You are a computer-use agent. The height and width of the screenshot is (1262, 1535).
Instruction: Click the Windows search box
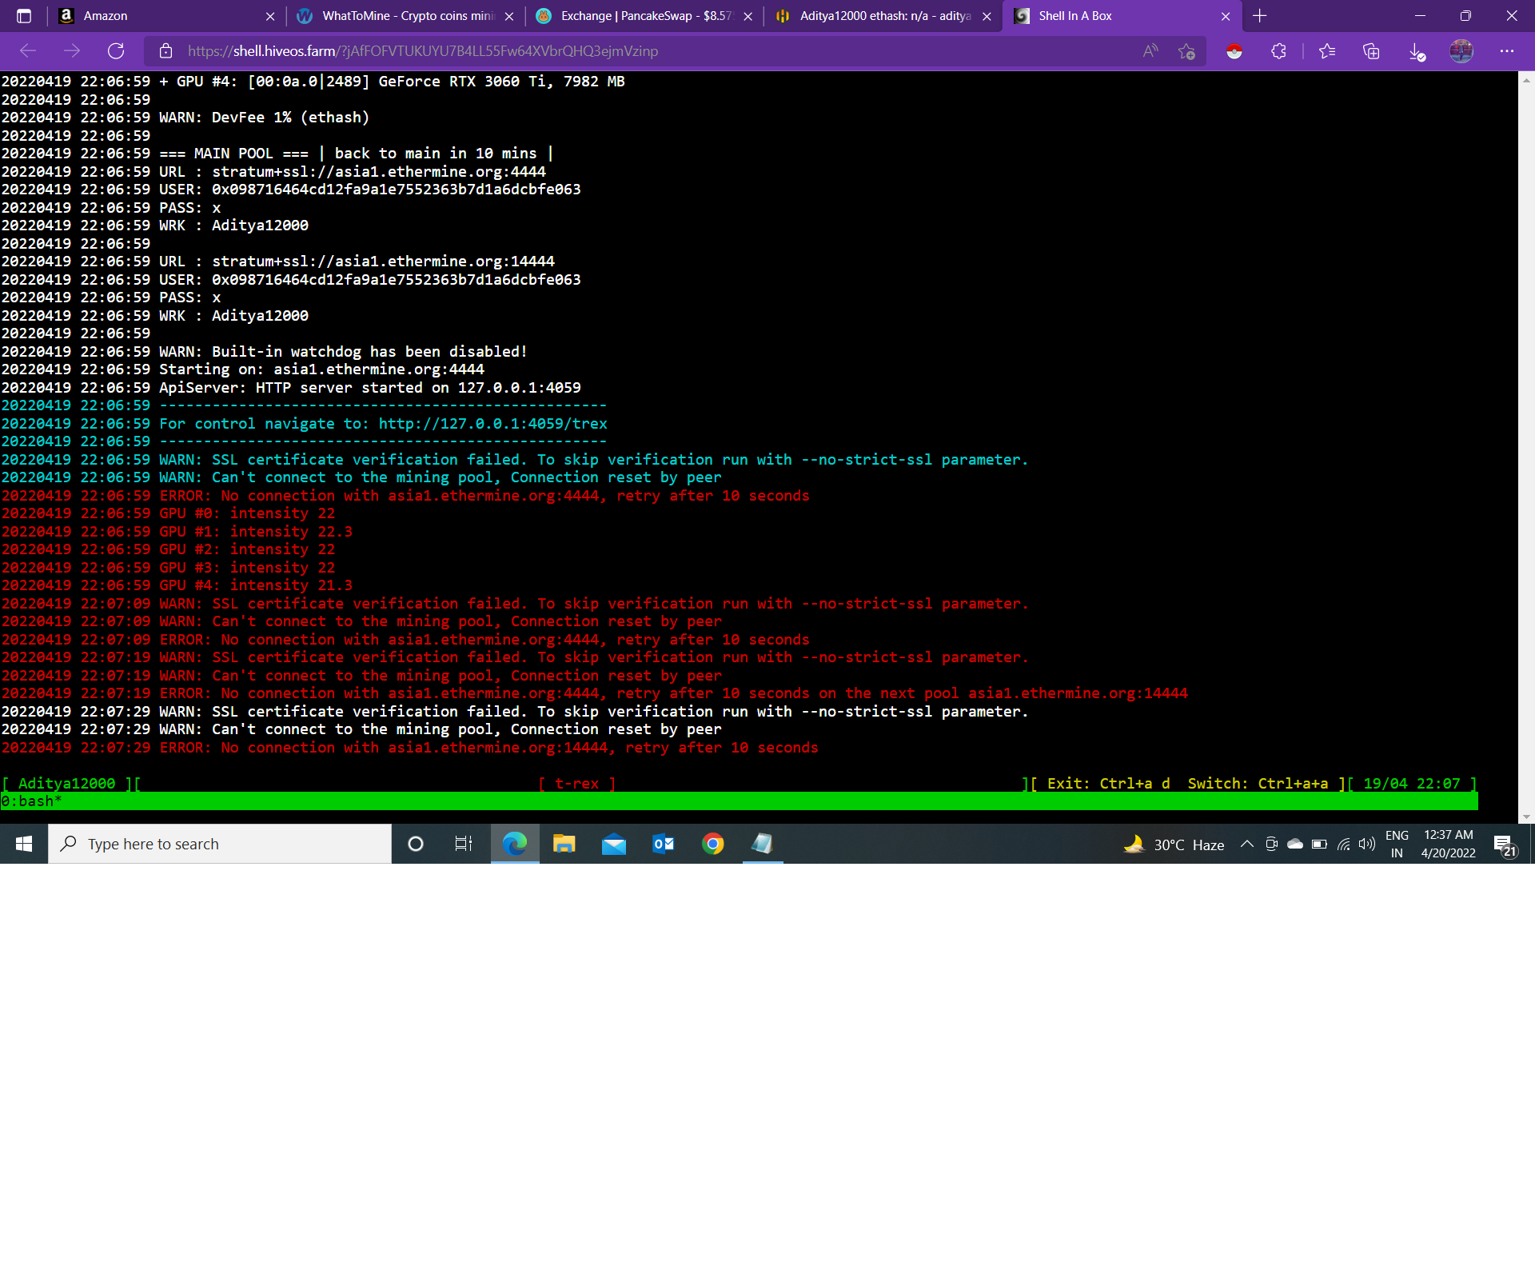click(x=220, y=844)
